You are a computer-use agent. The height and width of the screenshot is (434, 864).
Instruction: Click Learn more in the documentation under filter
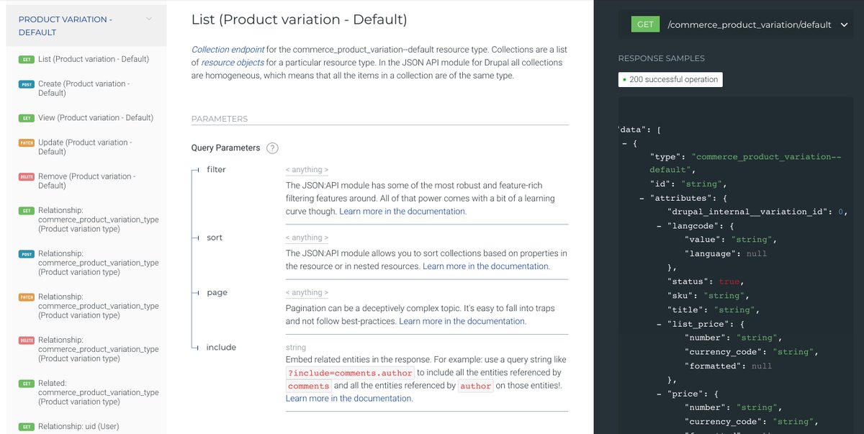[x=402, y=212]
